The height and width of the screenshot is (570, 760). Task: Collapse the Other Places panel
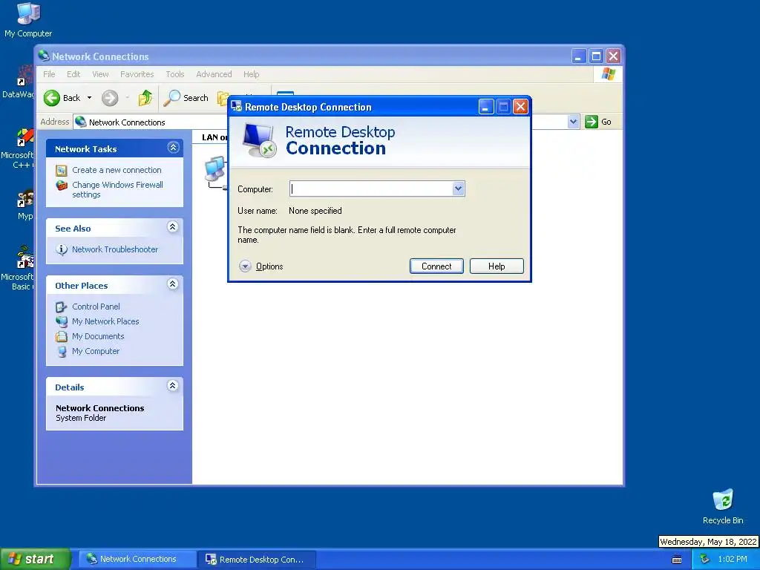point(172,284)
